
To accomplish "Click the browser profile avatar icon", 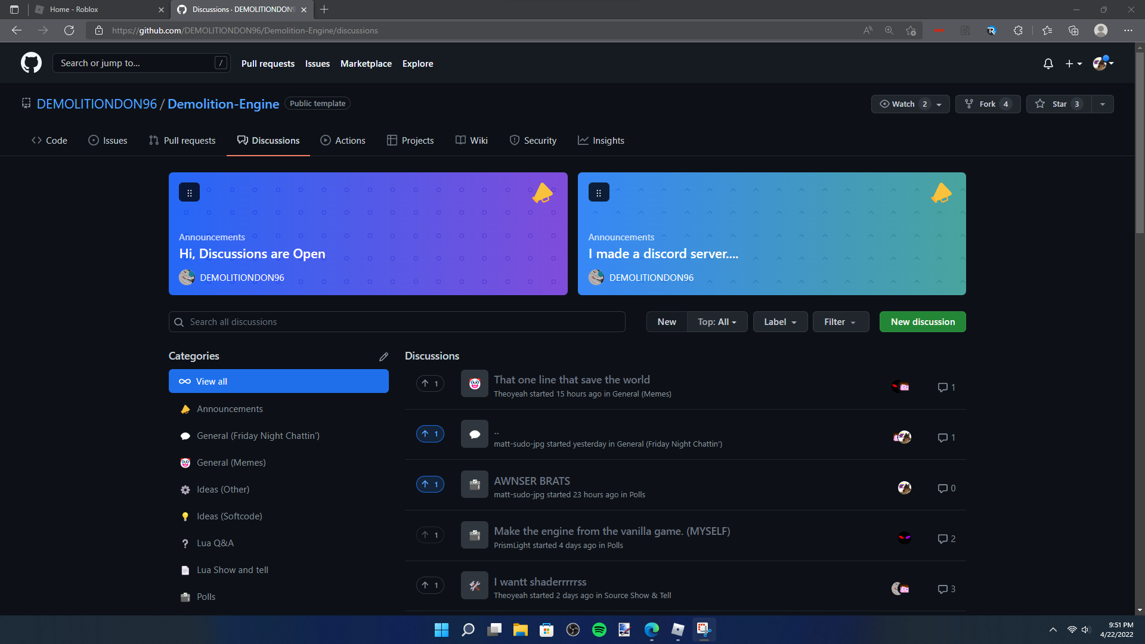I will (x=1101, y=30).
